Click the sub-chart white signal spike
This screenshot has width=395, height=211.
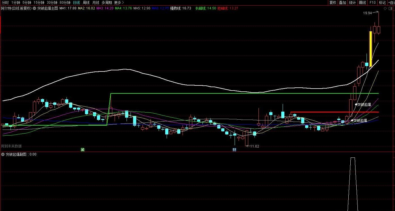tap(353, 184)
